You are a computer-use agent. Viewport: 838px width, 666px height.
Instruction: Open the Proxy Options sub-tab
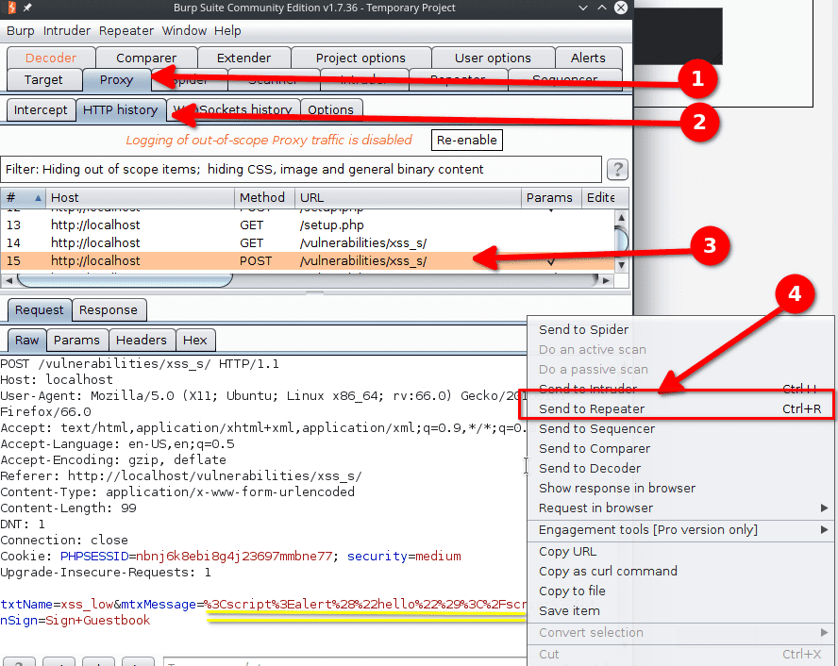[331, 110]
